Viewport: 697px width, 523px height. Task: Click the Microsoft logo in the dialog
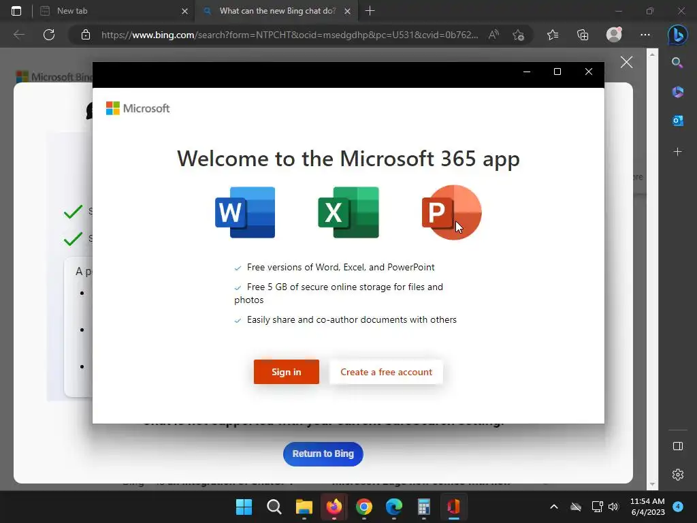(137, 108)
